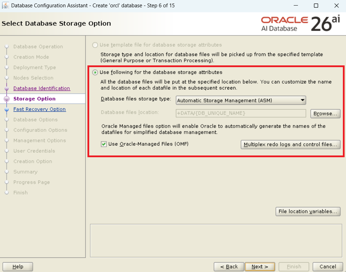Minimize the Database Configuration Assistant window
Viewport: 346px width, 272px height.
pyautogui.click(x=295, y=6)
